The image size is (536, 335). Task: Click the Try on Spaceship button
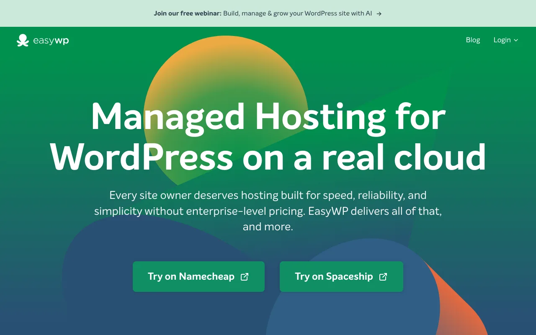(341, 276)
